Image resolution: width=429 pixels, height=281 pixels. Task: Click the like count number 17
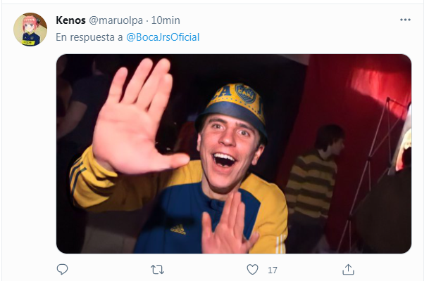tap(273, 269)
